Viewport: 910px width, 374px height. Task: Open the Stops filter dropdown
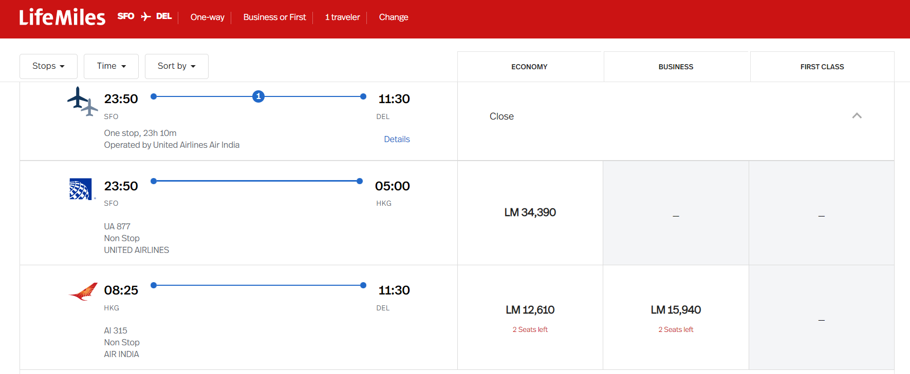point(48,66)
